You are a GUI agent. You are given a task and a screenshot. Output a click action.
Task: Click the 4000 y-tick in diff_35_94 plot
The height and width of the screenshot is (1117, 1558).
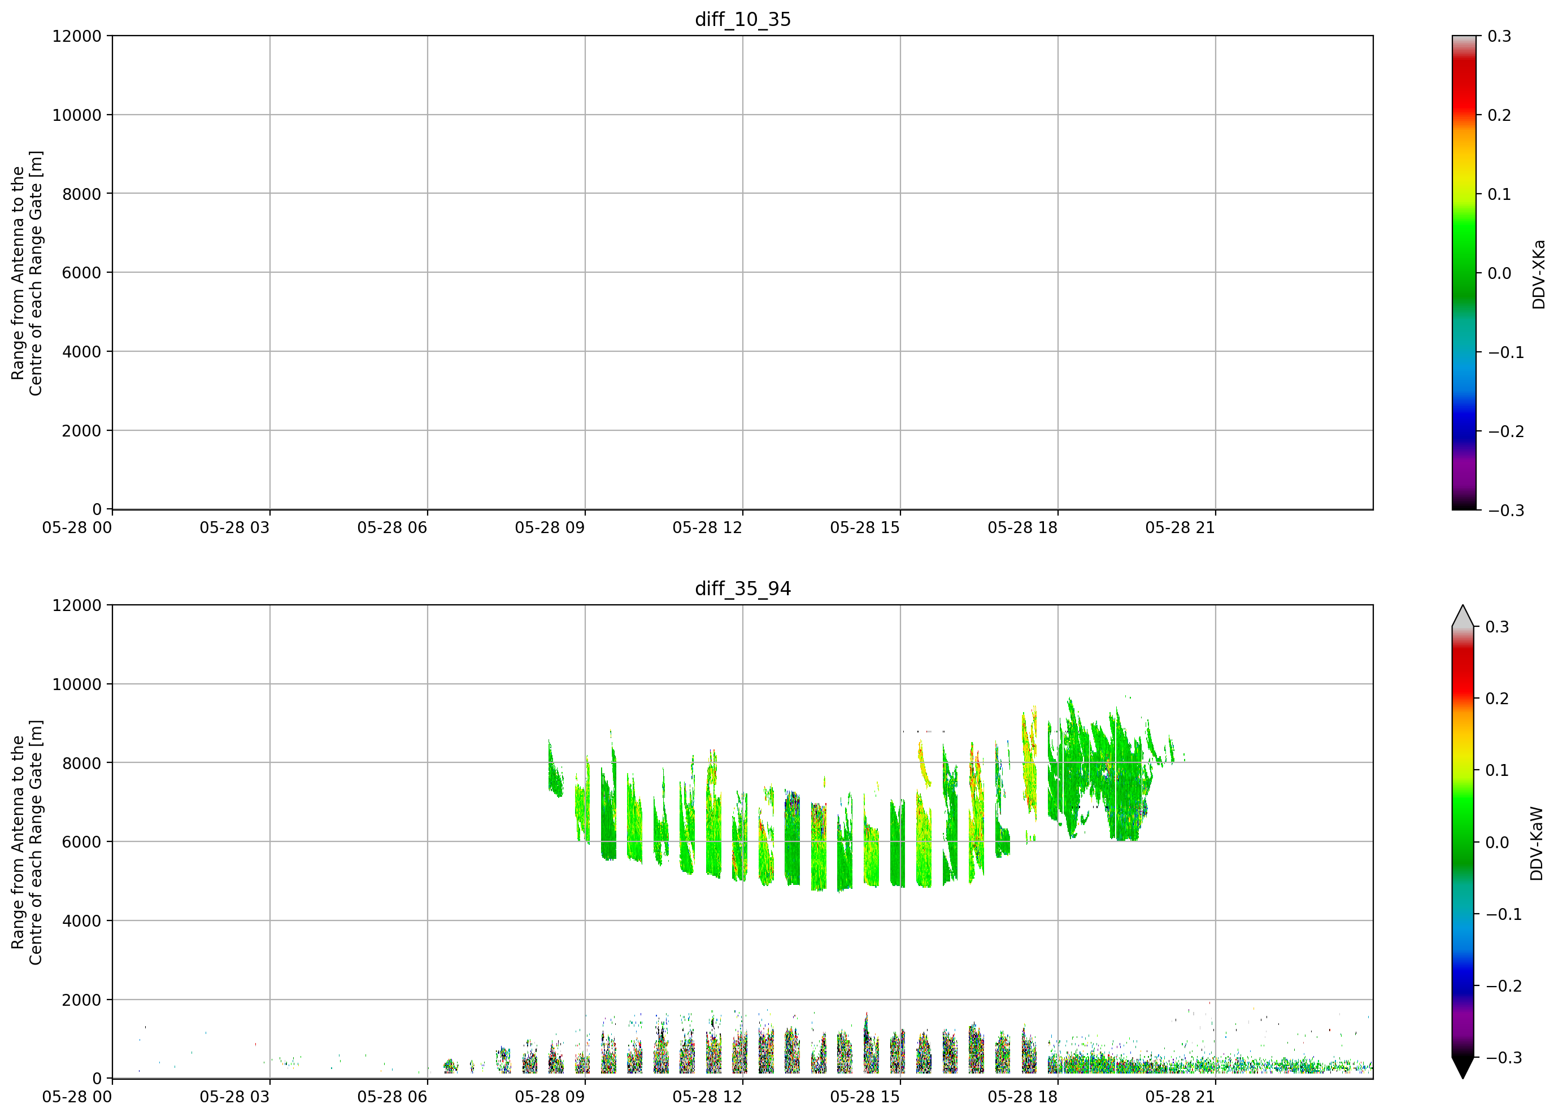pyautogui.click(x=82, y=920)
